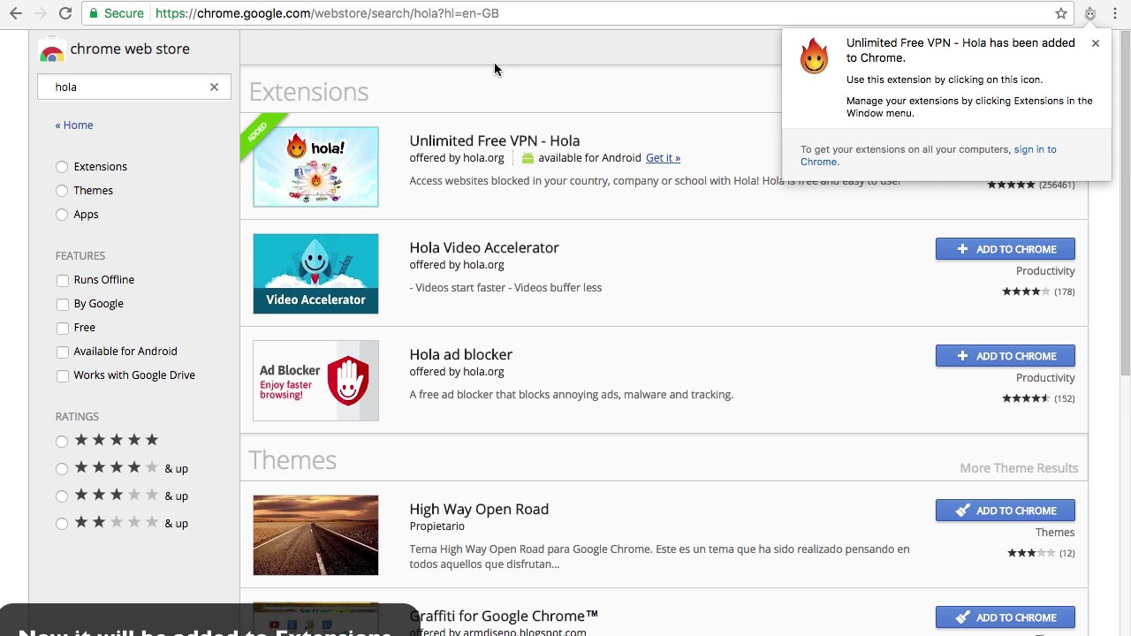1131x636 pixels.
Task: Select the Extensions filter radio button
Action: click(62, 167)
